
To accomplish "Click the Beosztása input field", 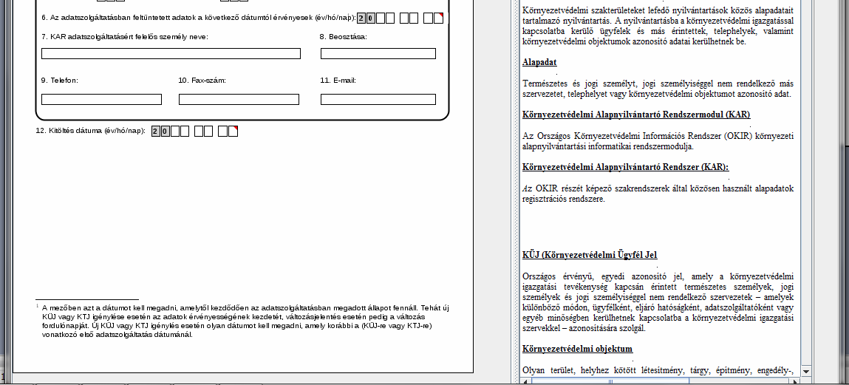I will click(x=378, y=54).
